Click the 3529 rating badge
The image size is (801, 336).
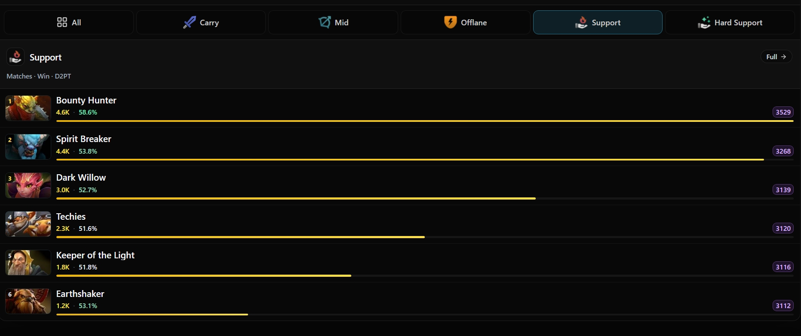click(783, 112)
